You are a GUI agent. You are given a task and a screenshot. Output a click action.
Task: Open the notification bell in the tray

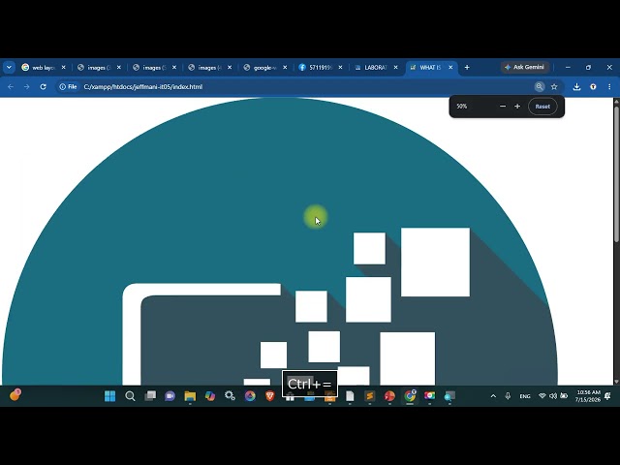608,396
